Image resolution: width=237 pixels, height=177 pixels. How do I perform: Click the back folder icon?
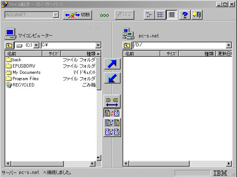pyautogui.click(x=9, y=60)
